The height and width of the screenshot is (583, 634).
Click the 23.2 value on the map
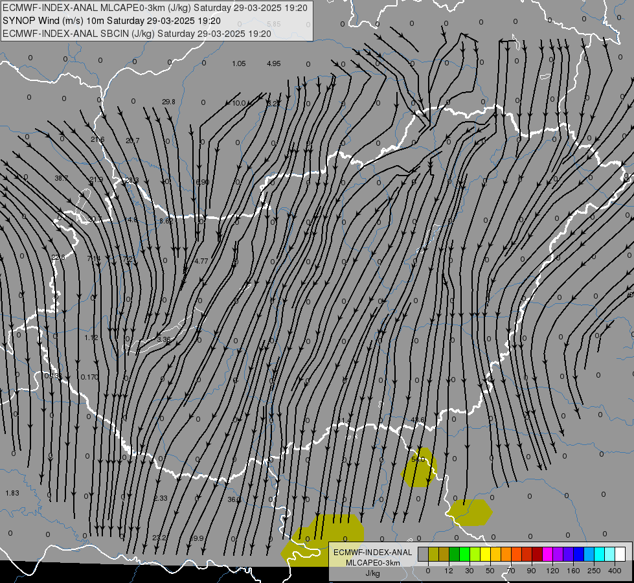point(159,538)
